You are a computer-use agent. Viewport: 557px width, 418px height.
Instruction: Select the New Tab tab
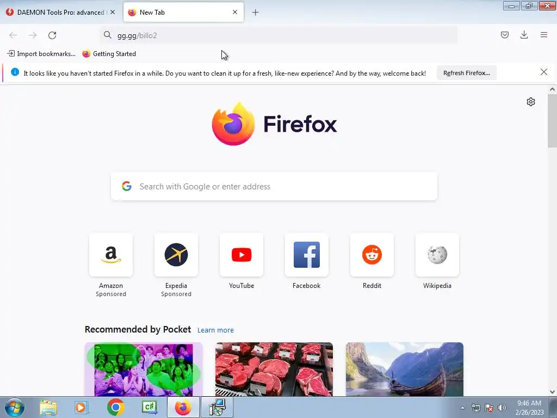pos(183,13)
